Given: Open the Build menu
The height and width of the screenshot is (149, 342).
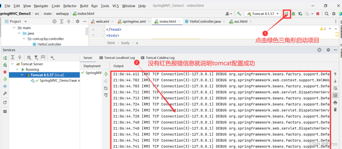Looking at the screenshot, I should click(x=84, y=6).
